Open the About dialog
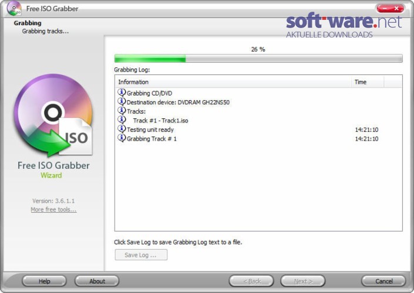This screenshot has width=414, height=293. pyautogui.click(x=97, y=281)
